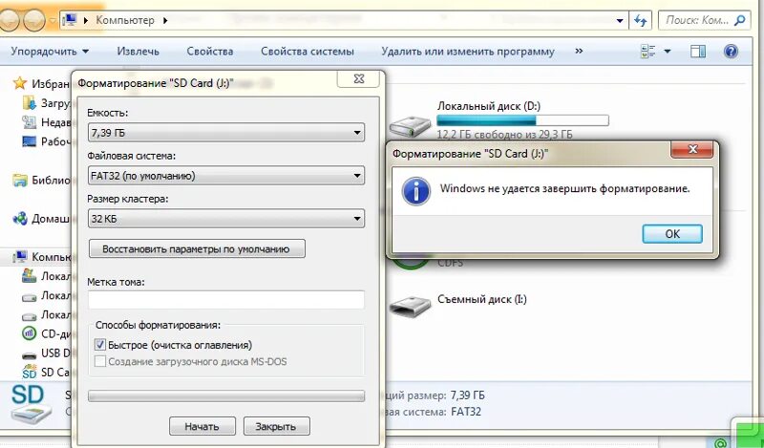This screenshot has height=448, width=764.
Task: Click the Начать button
Action: click(x=202, y=426)
